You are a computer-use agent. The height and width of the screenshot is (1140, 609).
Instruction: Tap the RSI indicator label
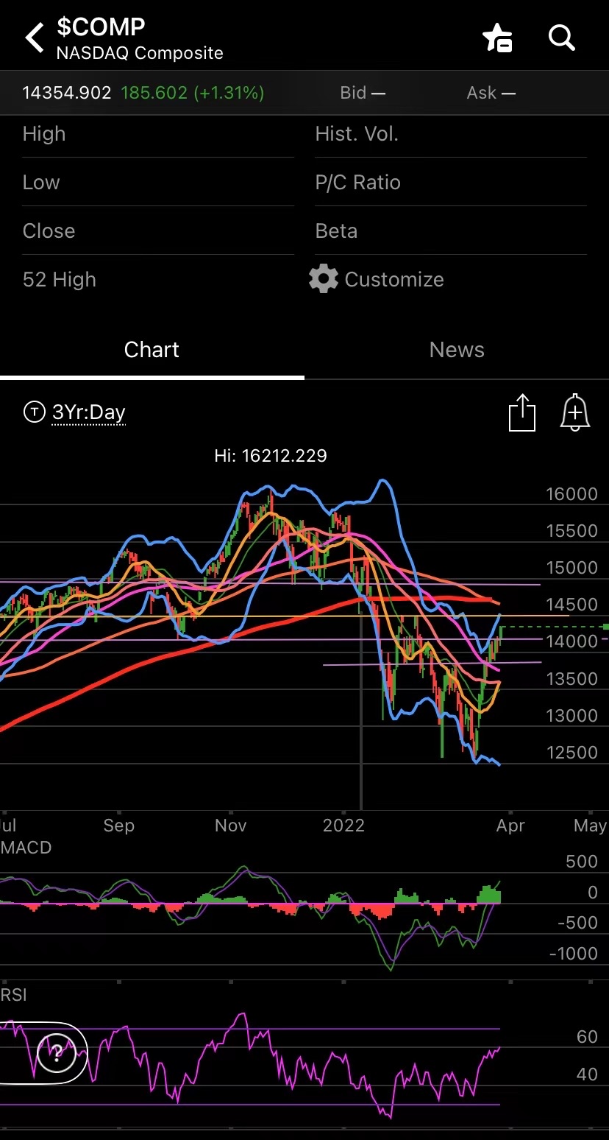click(x=14, y=995)
